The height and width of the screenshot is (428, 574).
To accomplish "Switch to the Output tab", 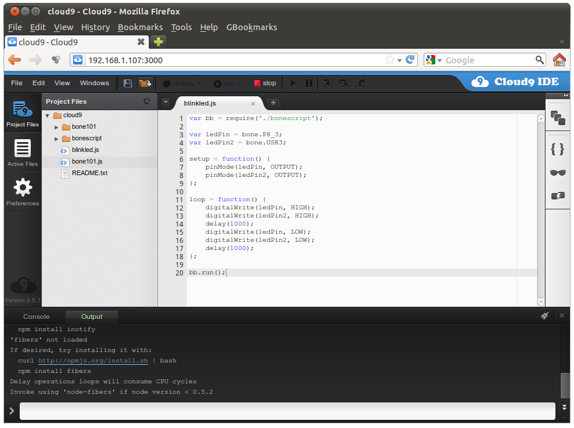I will pos(92,317).
